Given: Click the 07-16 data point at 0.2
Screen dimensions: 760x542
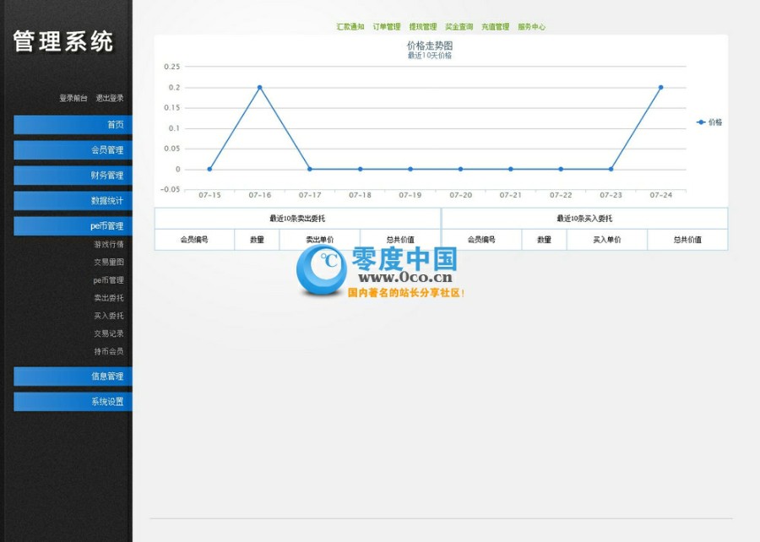Looking at the screenshot, I should (x=260, y=88).
